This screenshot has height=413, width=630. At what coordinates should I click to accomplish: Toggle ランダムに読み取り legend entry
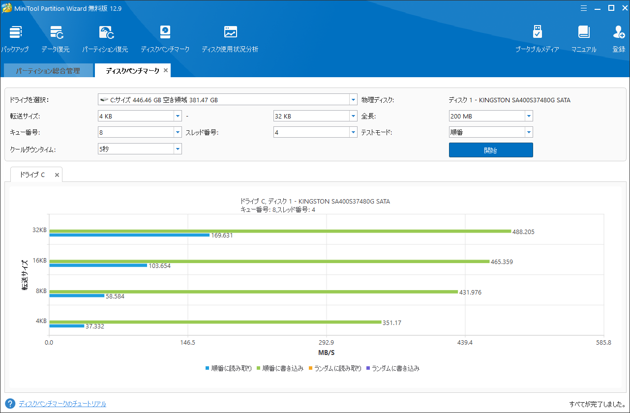334,368
